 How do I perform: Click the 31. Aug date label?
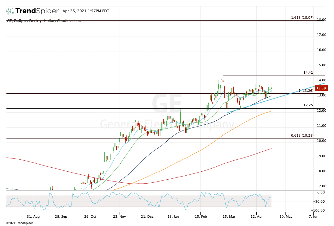pyautogui.click(x=33, y=216)
